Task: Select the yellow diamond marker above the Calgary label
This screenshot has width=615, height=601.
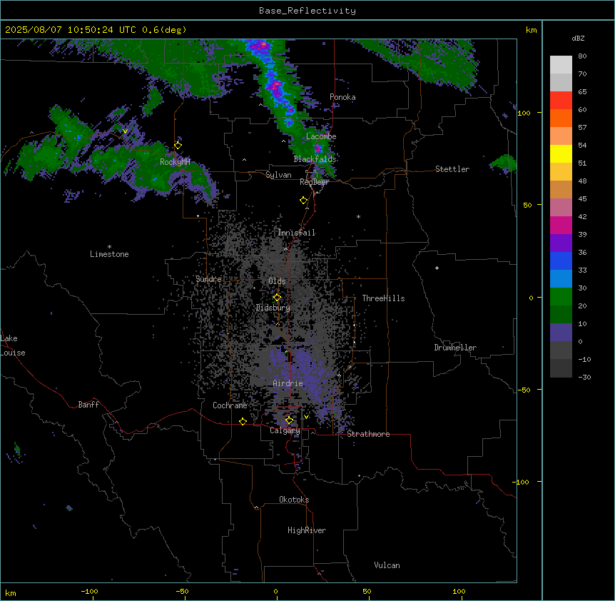Action: coord(289,420)
